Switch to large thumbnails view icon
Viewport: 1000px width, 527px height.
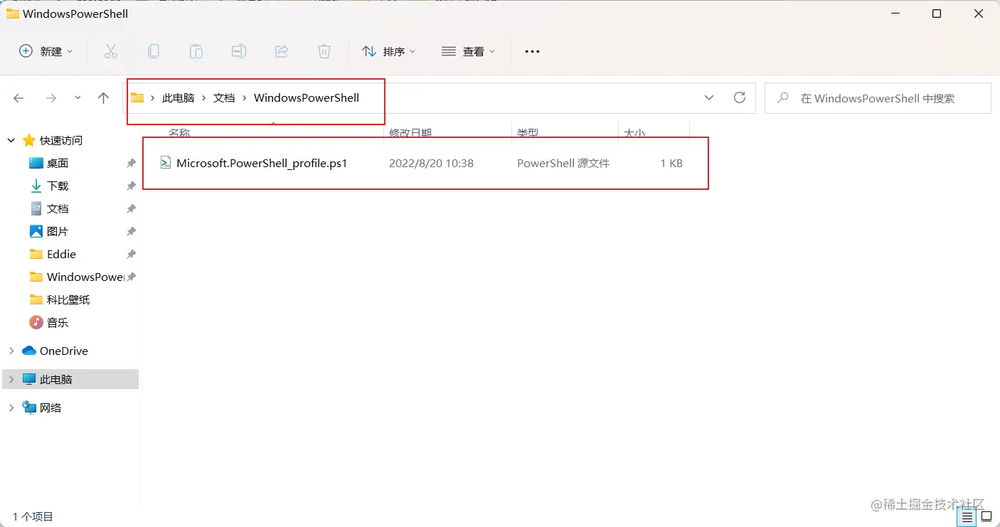click(986, 516)
